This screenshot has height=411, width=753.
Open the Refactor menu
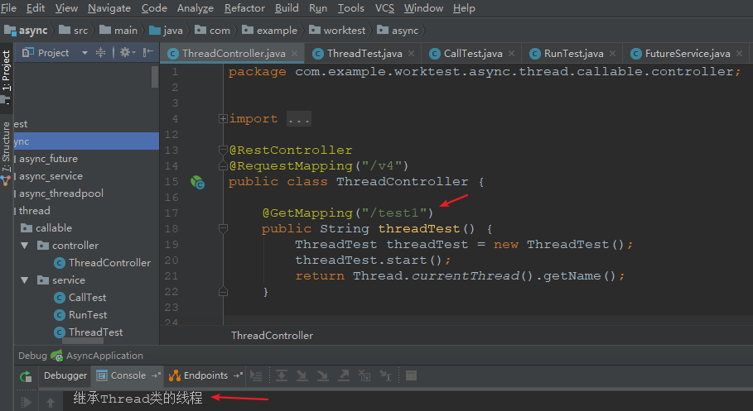244,8
